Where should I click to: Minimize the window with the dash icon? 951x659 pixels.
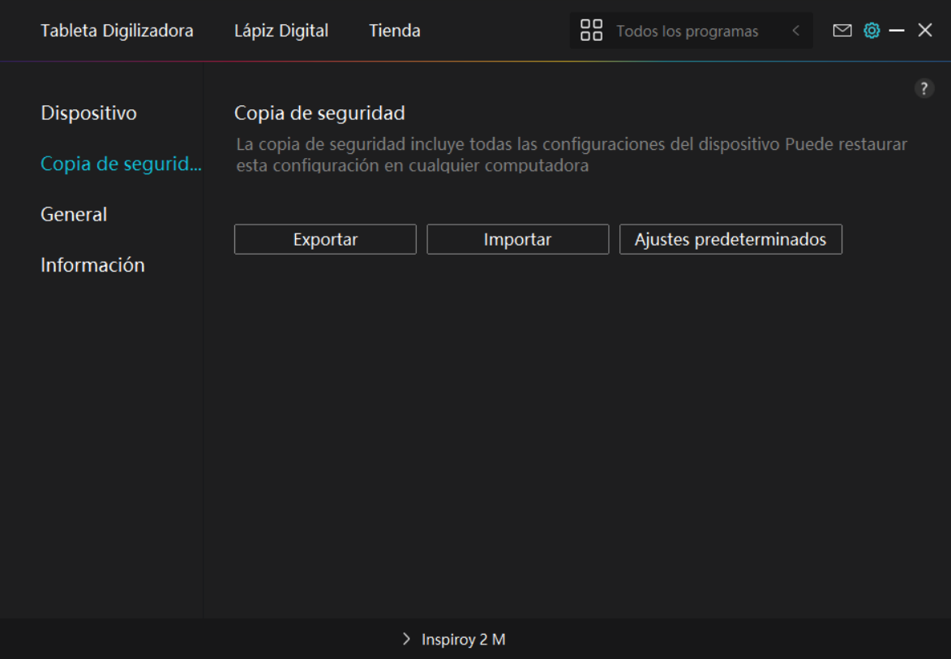coord(897,31)
